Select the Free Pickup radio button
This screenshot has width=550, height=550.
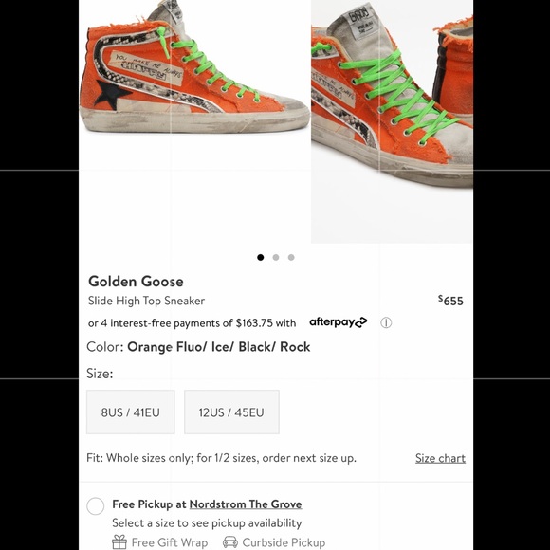point(96,505)
